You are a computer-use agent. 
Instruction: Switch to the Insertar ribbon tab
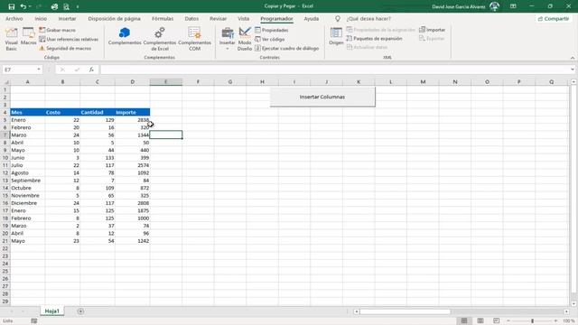[x=67, y=18]
